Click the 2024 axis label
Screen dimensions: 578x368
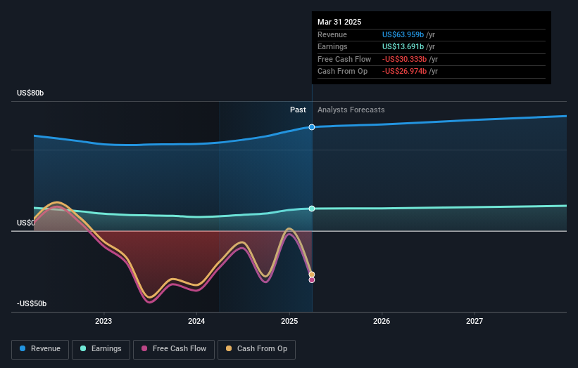pos(196,322)
